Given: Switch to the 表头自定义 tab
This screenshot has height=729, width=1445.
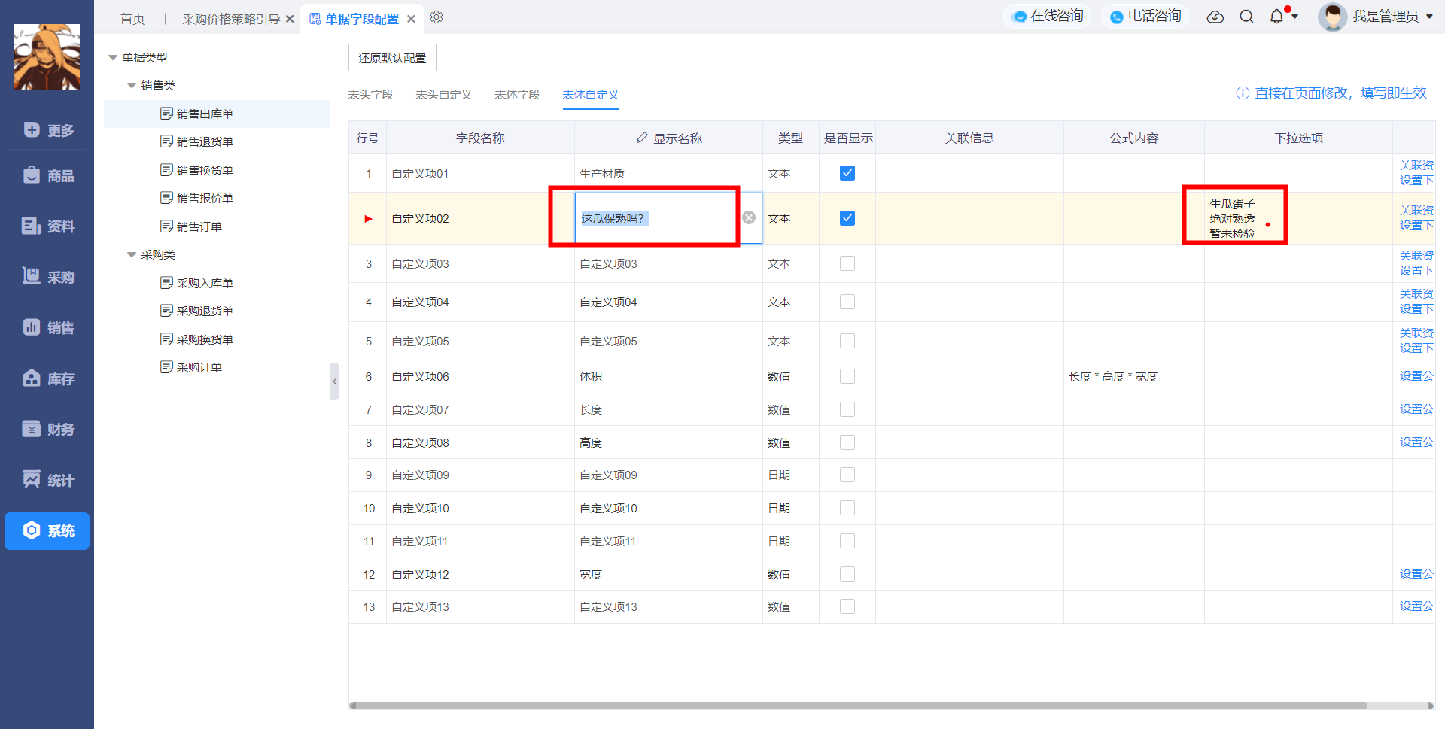Looking at the screenshot, I should point(444,94).
